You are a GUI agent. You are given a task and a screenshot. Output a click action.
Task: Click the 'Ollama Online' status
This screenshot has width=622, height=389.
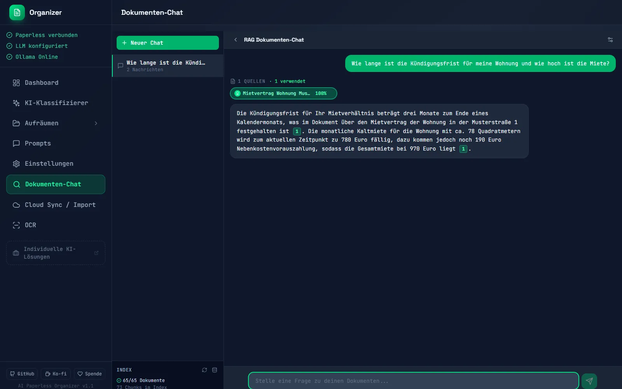point(32,57)
